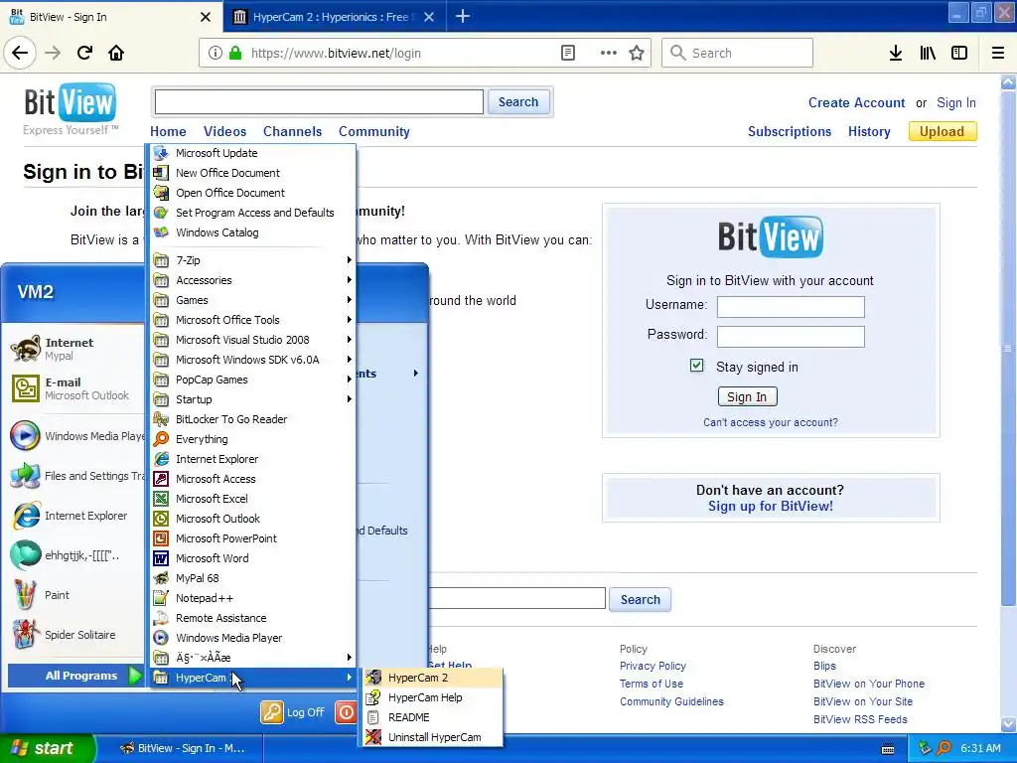Open Remote Assistance
Screen dimensions: 1017x763
(x=253, y=618)
